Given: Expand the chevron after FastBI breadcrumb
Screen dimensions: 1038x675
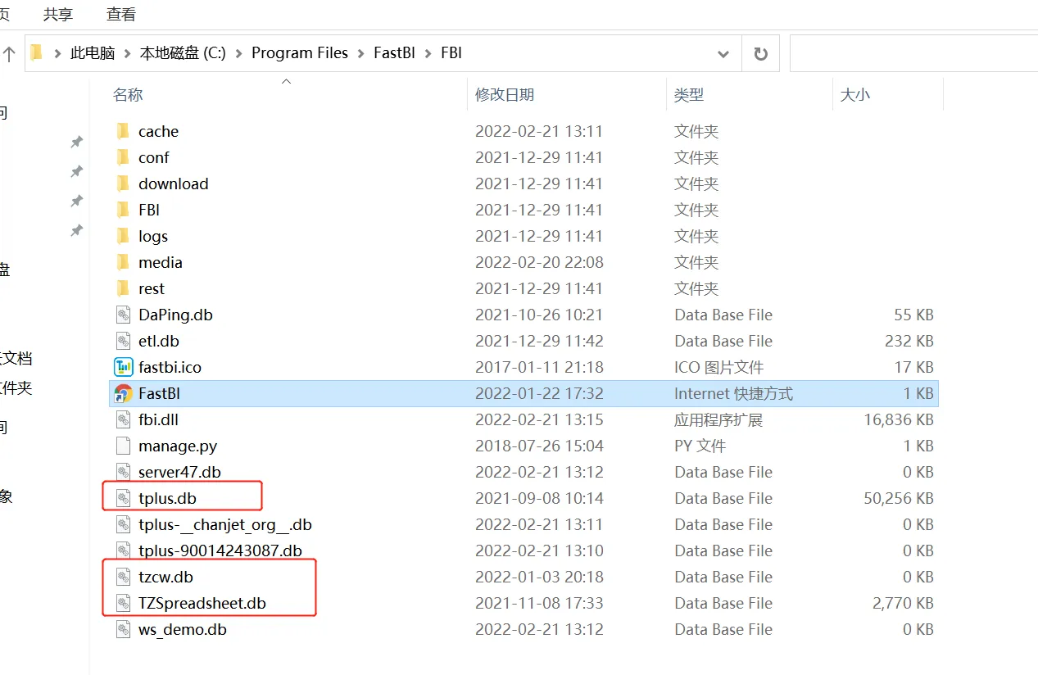Looking at the screenshot, I should click(x=428, y=53).
